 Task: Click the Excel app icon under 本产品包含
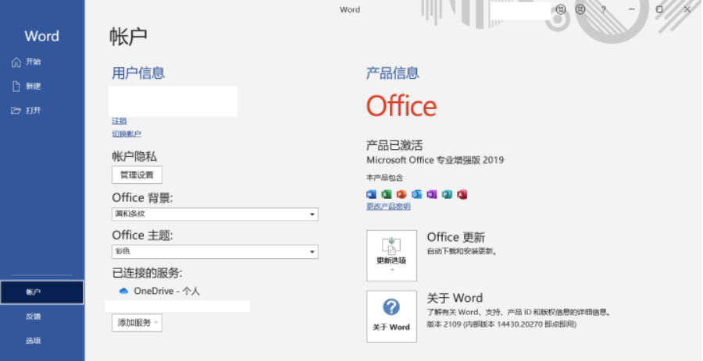coord(387,194)
